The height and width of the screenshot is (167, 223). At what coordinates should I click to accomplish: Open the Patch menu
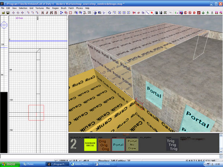pos(71,8)
